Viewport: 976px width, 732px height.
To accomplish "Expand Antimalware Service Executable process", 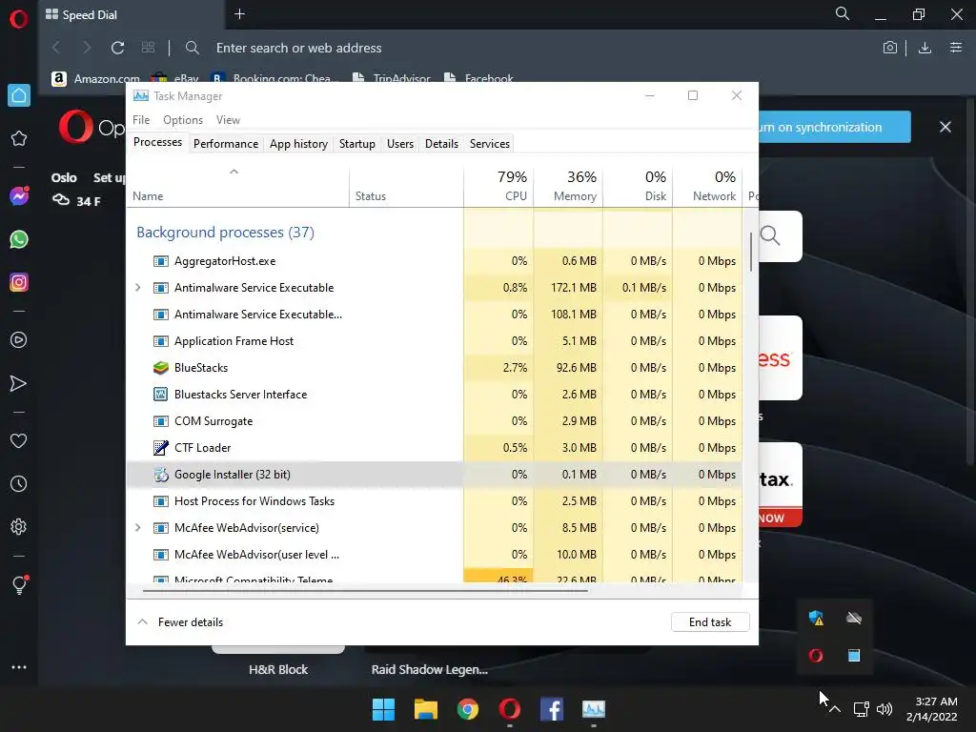I will pyautogui.click(x=138, y=288).
